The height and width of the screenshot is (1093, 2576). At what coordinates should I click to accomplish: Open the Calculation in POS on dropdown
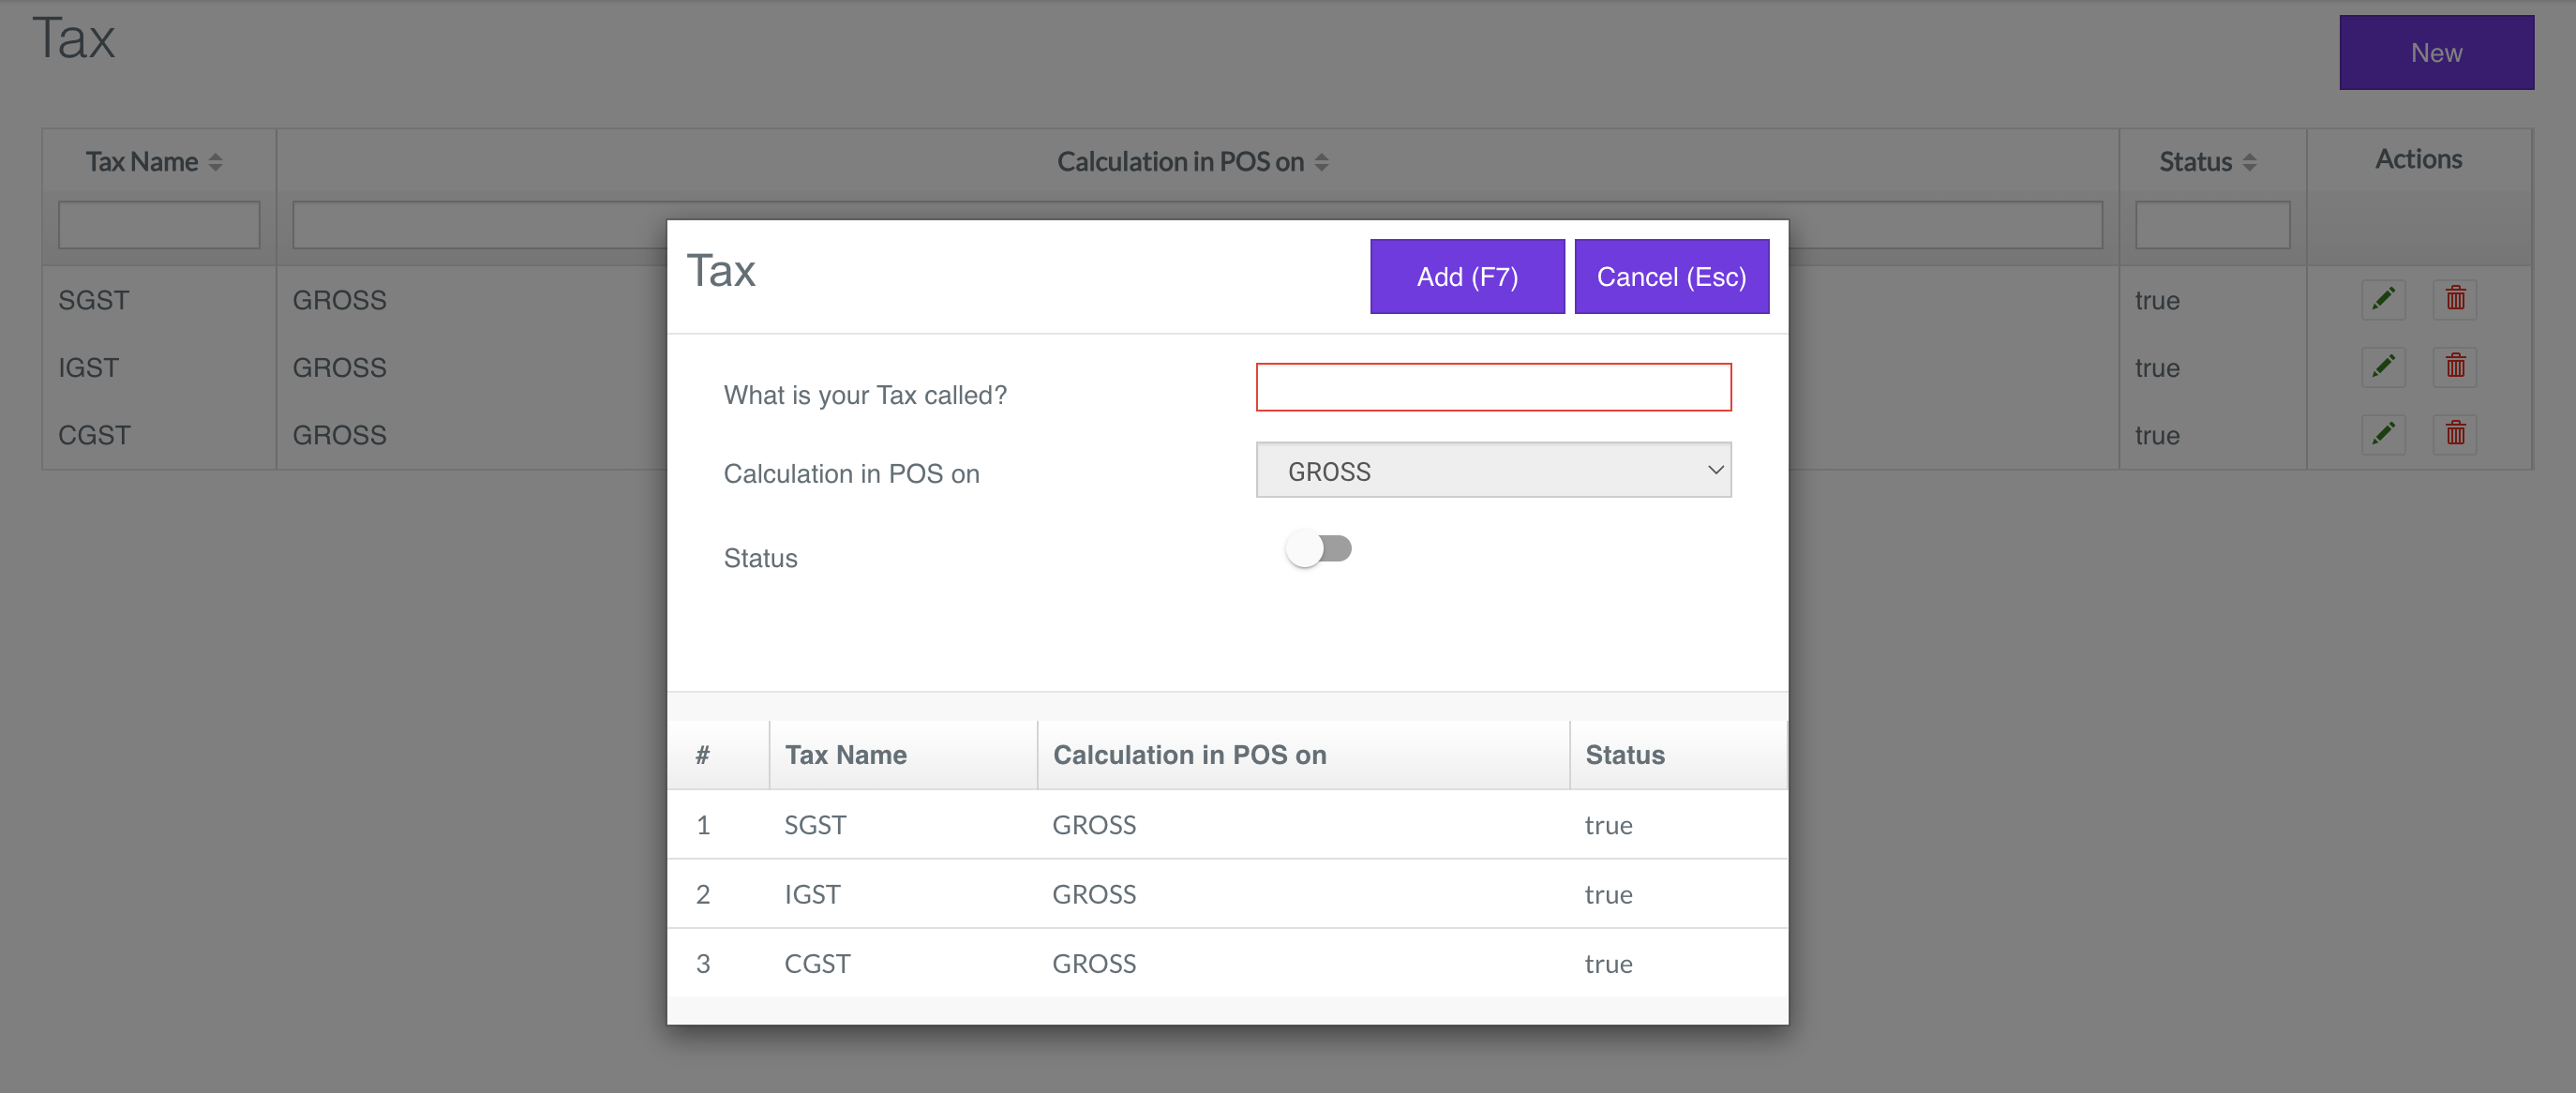(1493, 471)
